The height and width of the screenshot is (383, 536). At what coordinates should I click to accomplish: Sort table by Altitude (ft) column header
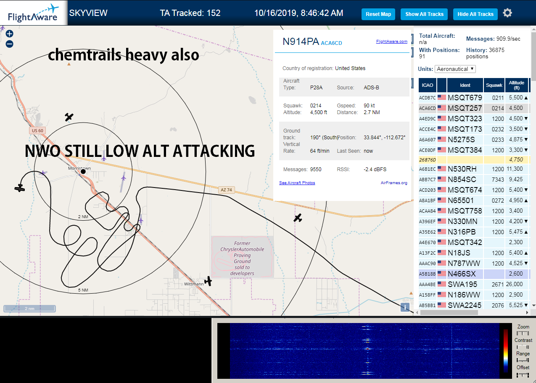click(517, 85)
